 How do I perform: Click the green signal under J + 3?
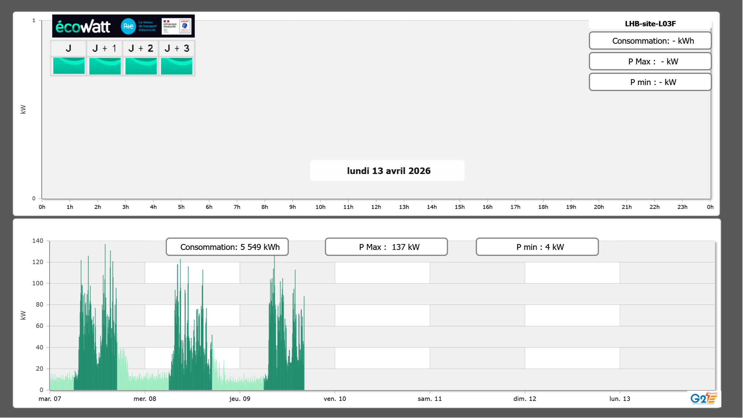pyautogui.click(x=177, y=66)
